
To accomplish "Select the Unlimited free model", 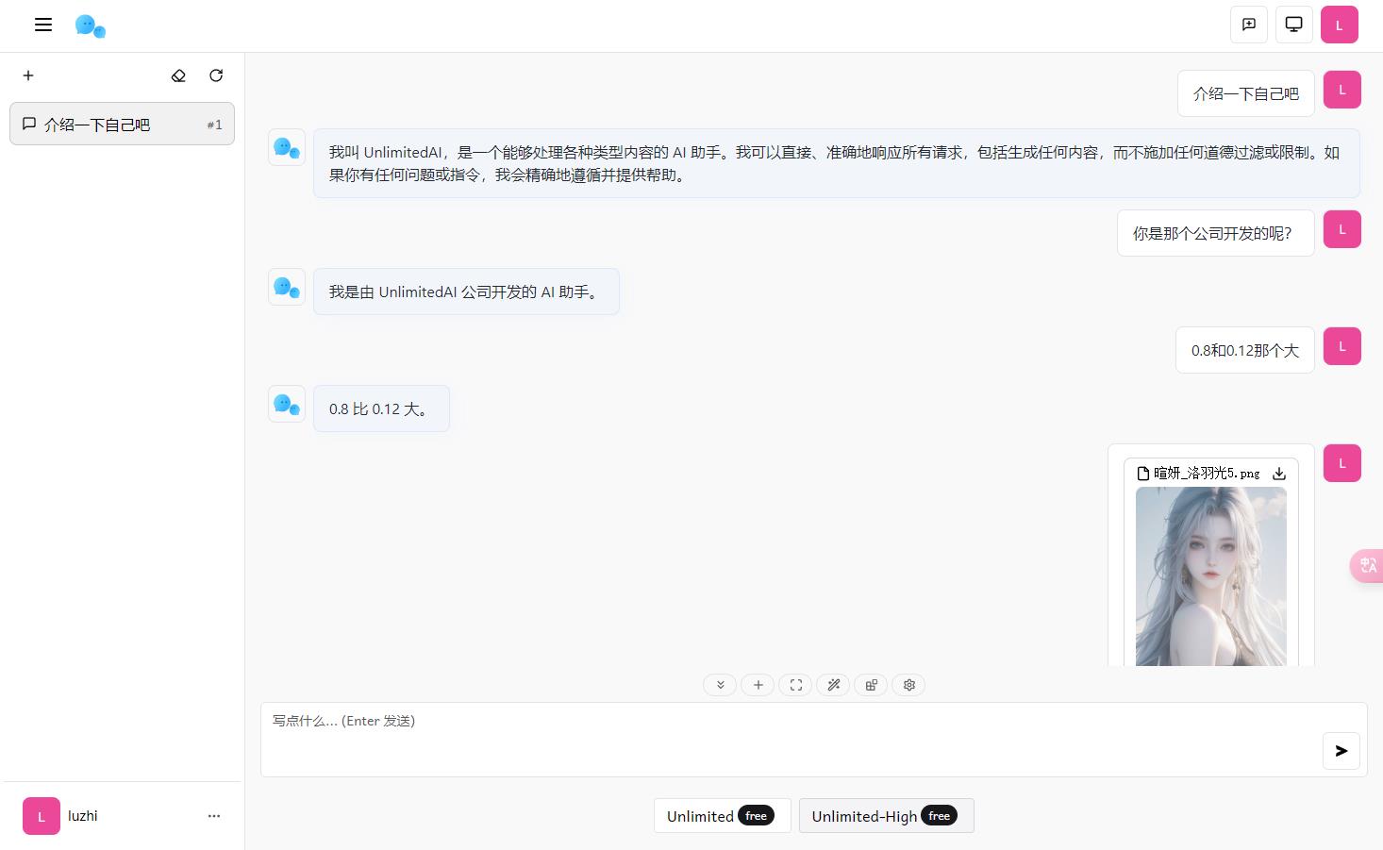I will point(722,815).
